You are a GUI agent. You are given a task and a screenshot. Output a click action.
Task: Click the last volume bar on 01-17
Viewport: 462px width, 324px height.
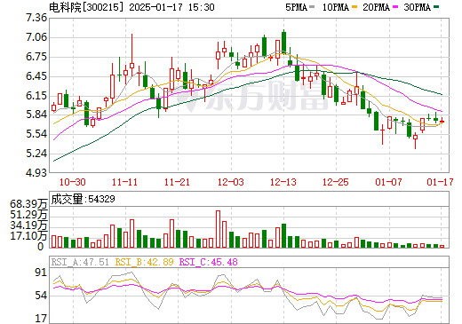442,246
